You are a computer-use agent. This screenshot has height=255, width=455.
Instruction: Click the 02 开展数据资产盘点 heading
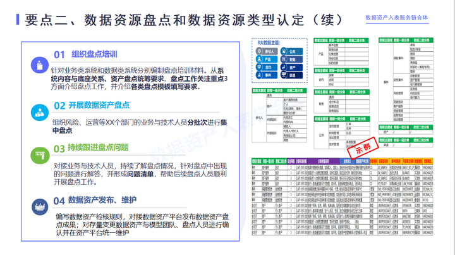click(92, 106)
